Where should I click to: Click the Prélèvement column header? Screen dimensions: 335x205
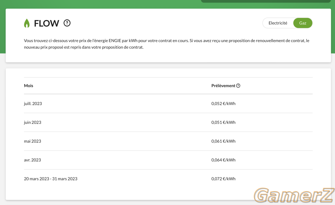pyautogui.click(x=223, y=86)
